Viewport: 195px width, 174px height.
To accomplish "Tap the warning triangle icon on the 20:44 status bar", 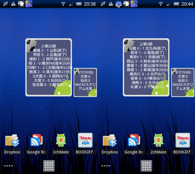I will coord(111,4).
